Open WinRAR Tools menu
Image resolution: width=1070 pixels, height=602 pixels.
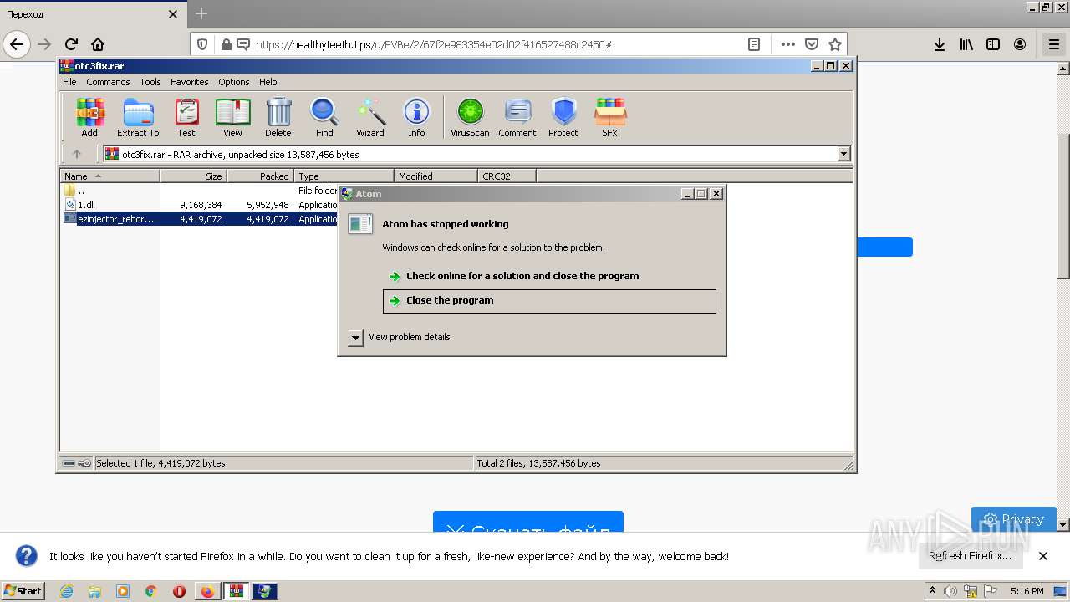[x=150, y=82]
